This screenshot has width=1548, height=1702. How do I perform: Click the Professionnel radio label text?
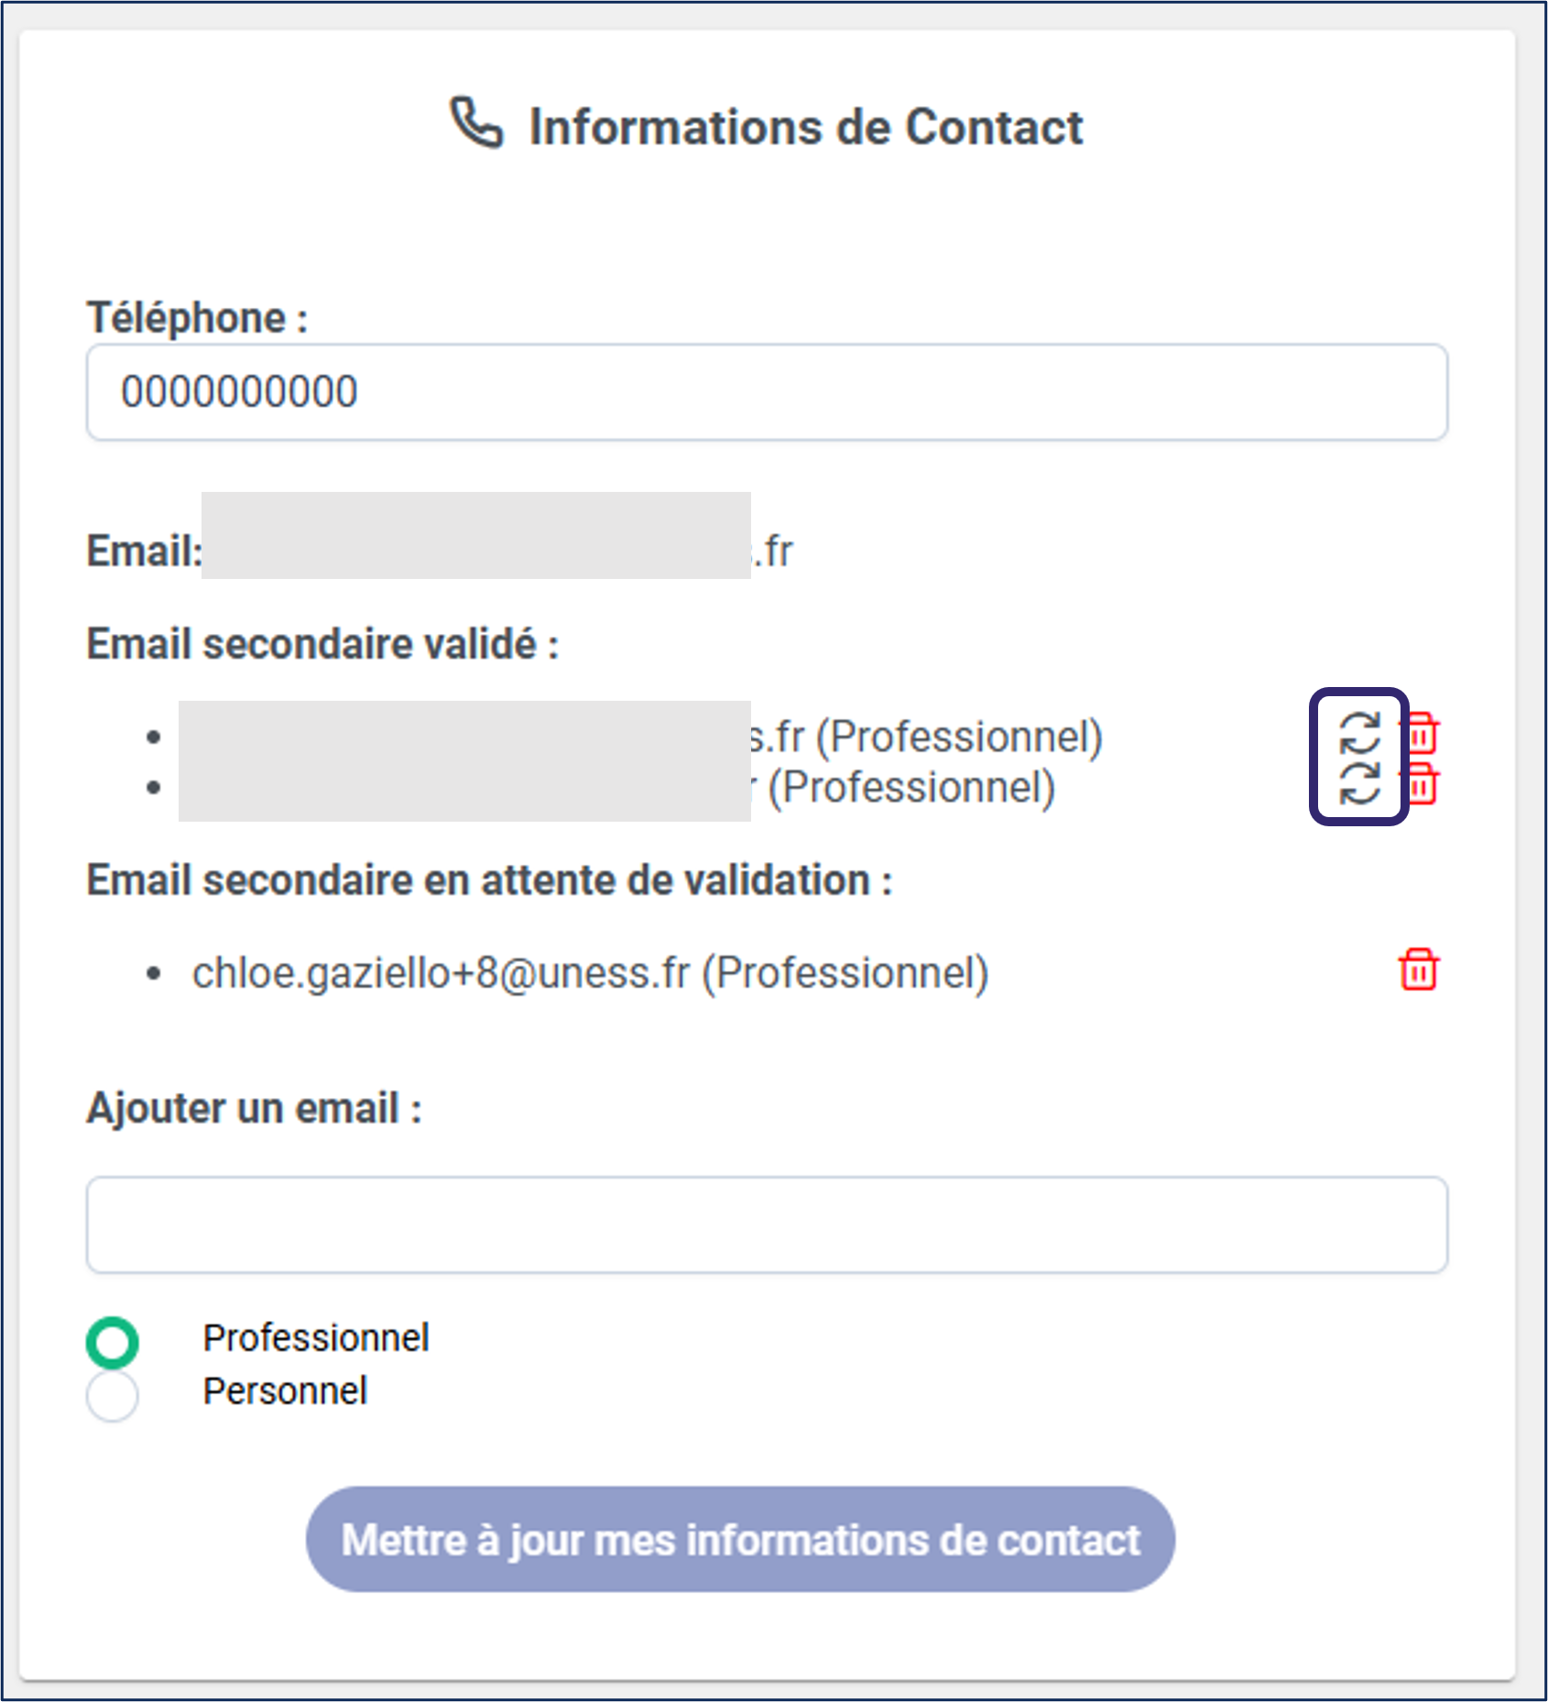[x=316, y=1338]
